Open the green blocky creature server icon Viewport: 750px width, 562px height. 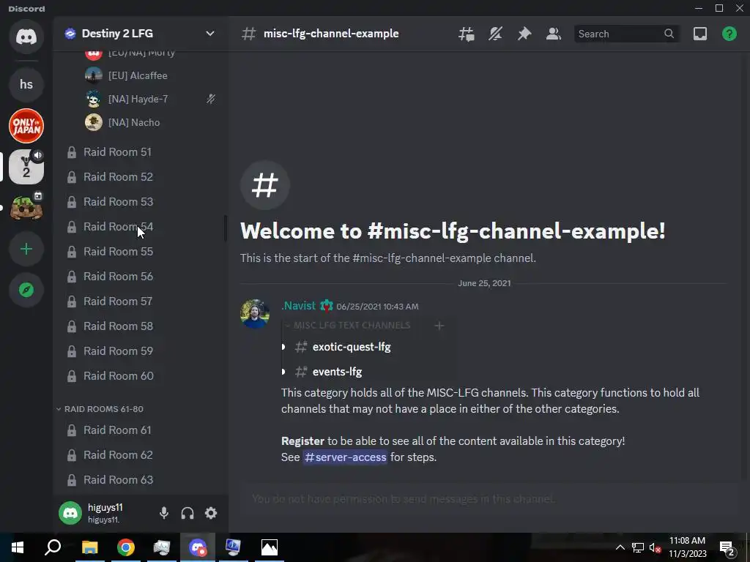pyautogui.click(x=26, y=208)
